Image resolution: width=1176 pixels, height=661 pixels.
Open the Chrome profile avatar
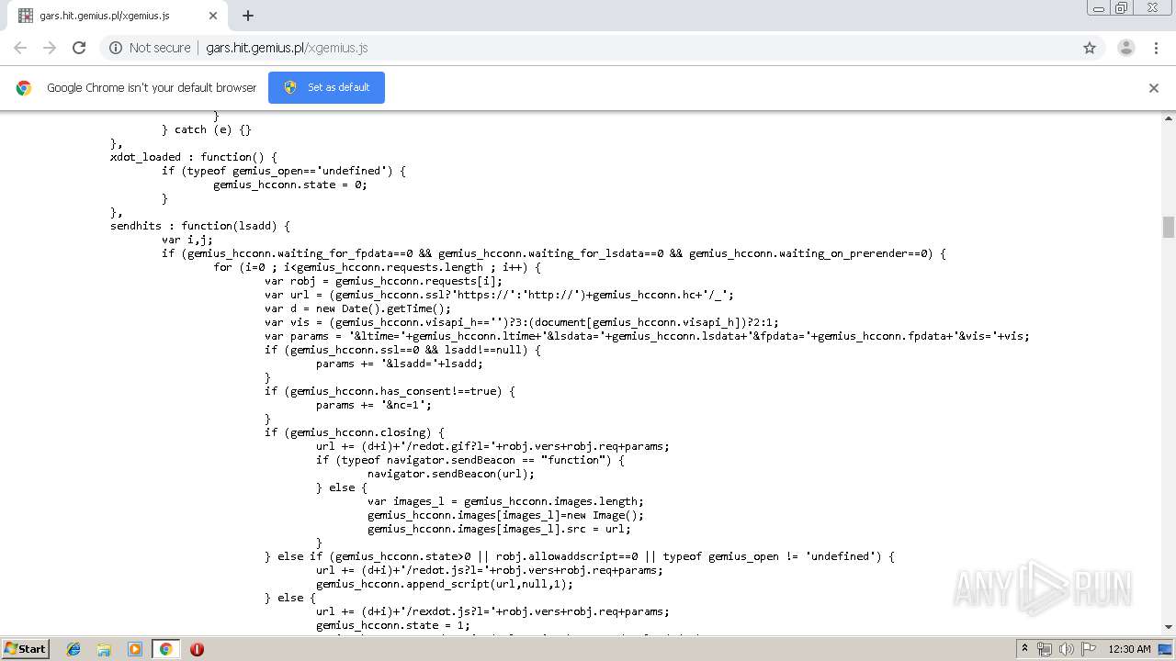[1125, 48]
